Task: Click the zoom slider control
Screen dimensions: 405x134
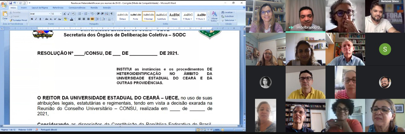Action: coord(234,130)
